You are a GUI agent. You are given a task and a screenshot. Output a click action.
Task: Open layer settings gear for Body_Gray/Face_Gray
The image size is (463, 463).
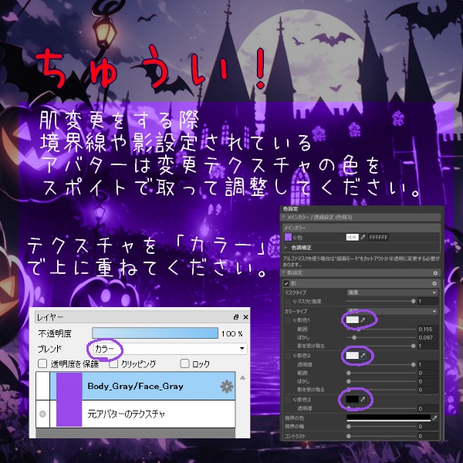pos(227,387)
